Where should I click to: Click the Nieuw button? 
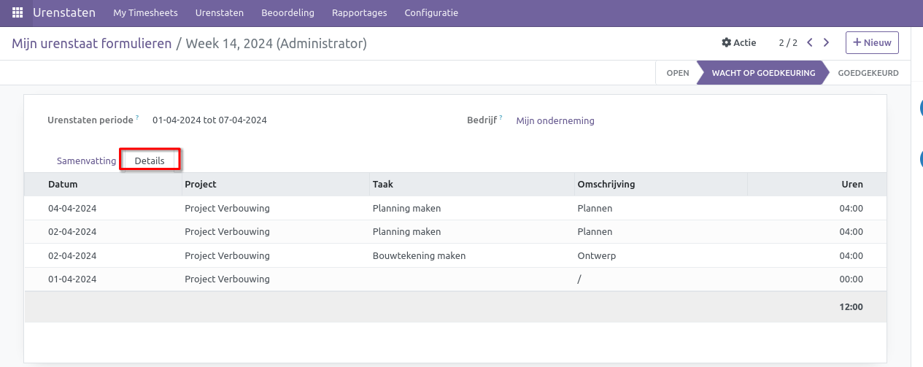click(872, 42)
